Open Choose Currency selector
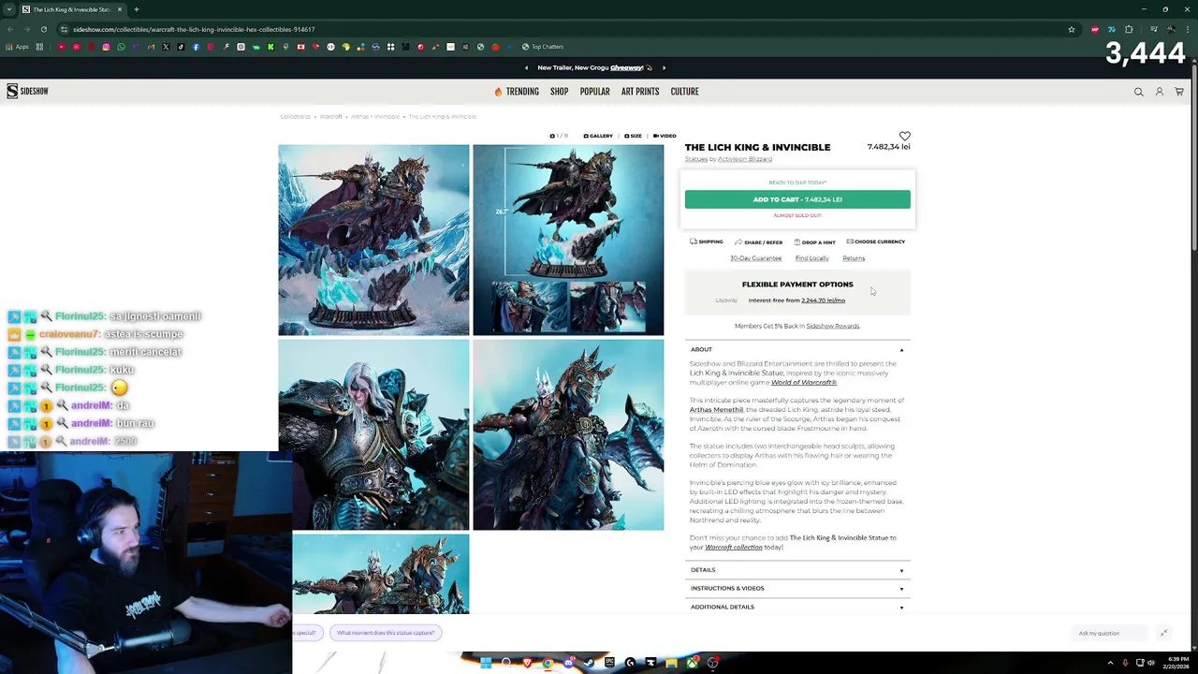1198x674 pixels. [876, 242]
